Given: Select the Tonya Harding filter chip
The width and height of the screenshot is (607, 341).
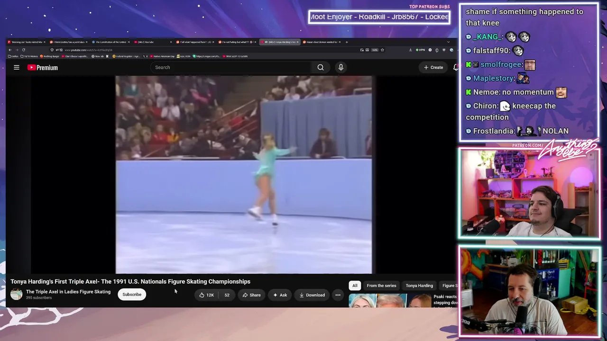Looking at the screenshot, I should (419, 286).
